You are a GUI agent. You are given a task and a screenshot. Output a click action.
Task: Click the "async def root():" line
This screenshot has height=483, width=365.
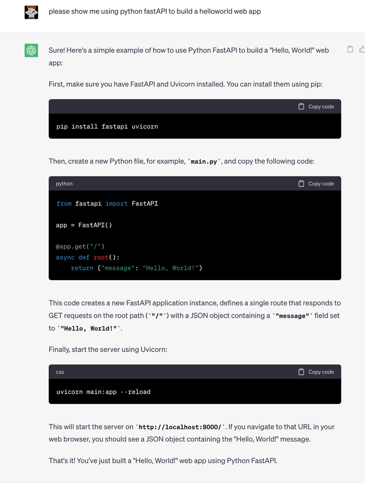tap(88, 257)
